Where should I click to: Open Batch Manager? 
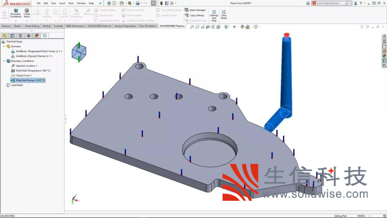(195, 10)
